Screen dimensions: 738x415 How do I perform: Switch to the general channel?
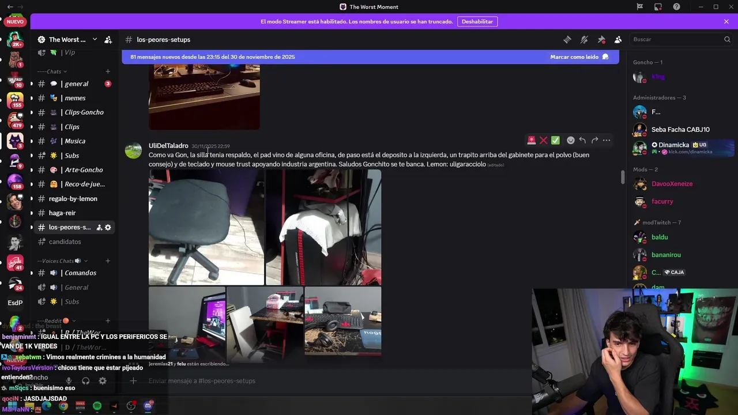click(x=74, y=84)
